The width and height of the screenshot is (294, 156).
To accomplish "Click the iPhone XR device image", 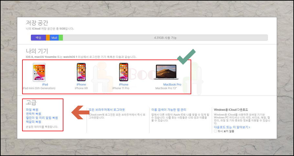I will click(81, 72).
